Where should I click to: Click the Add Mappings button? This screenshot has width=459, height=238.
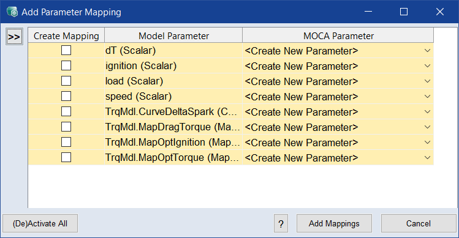[x=334, y=224]
